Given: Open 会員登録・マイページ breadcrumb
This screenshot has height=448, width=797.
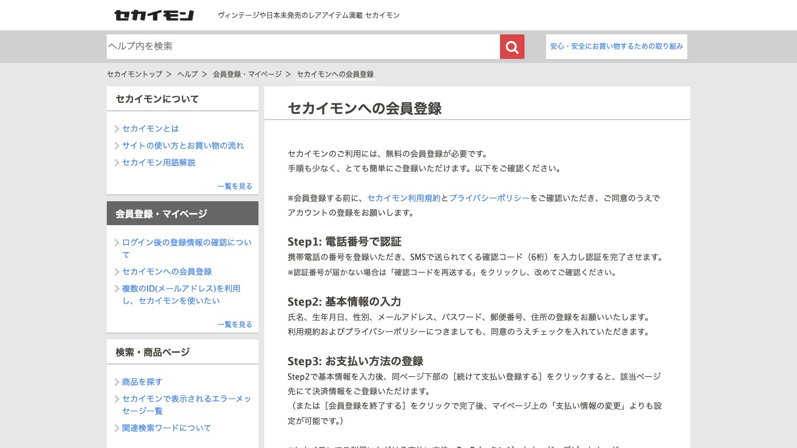Looking at the screenshot, I should 247,74.
